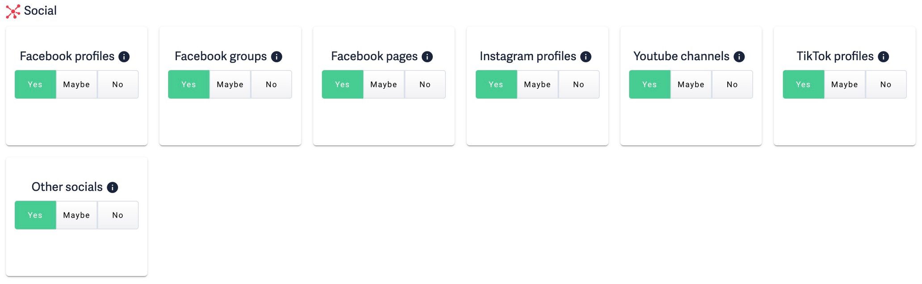
Task: Click the Facebook pages info icon
Action: pos(428,57)
